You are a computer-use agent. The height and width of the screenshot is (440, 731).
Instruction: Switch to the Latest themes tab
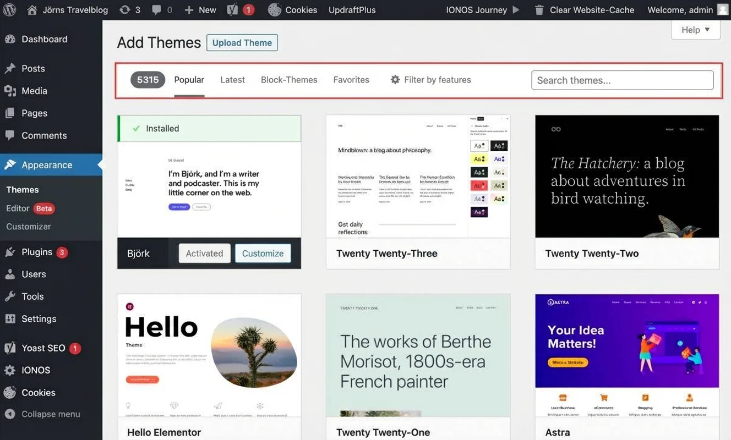(x=232, y=80)
